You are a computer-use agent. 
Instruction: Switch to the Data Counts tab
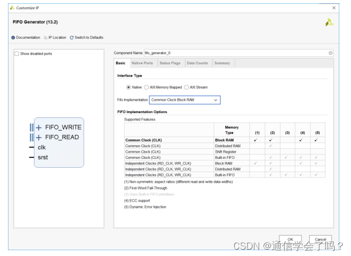[197, 63]
